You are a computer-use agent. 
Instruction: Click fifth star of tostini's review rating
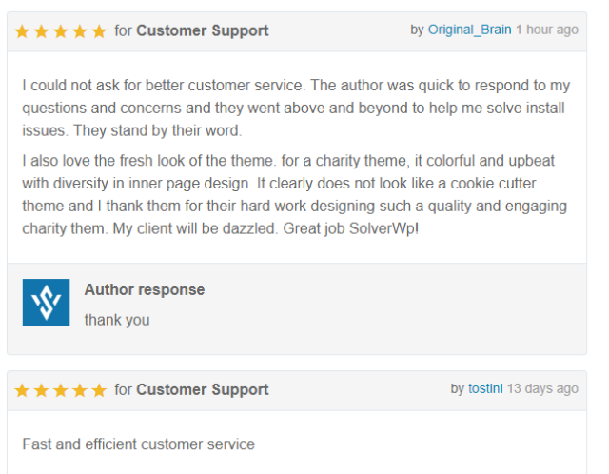tap(99, 390)
